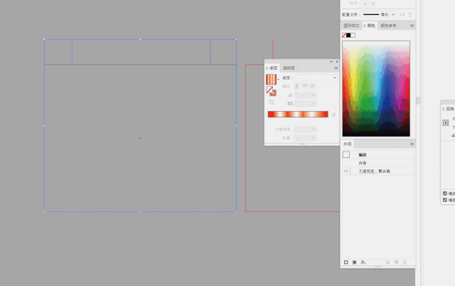
Task: Toggle the upper checkbox in Transform panel
Action: [x=445, y=193]
